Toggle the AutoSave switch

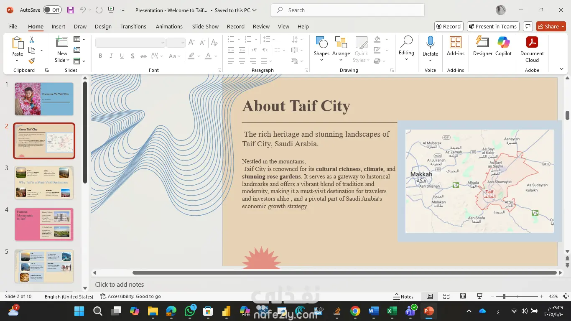click(x=52, y=10)
